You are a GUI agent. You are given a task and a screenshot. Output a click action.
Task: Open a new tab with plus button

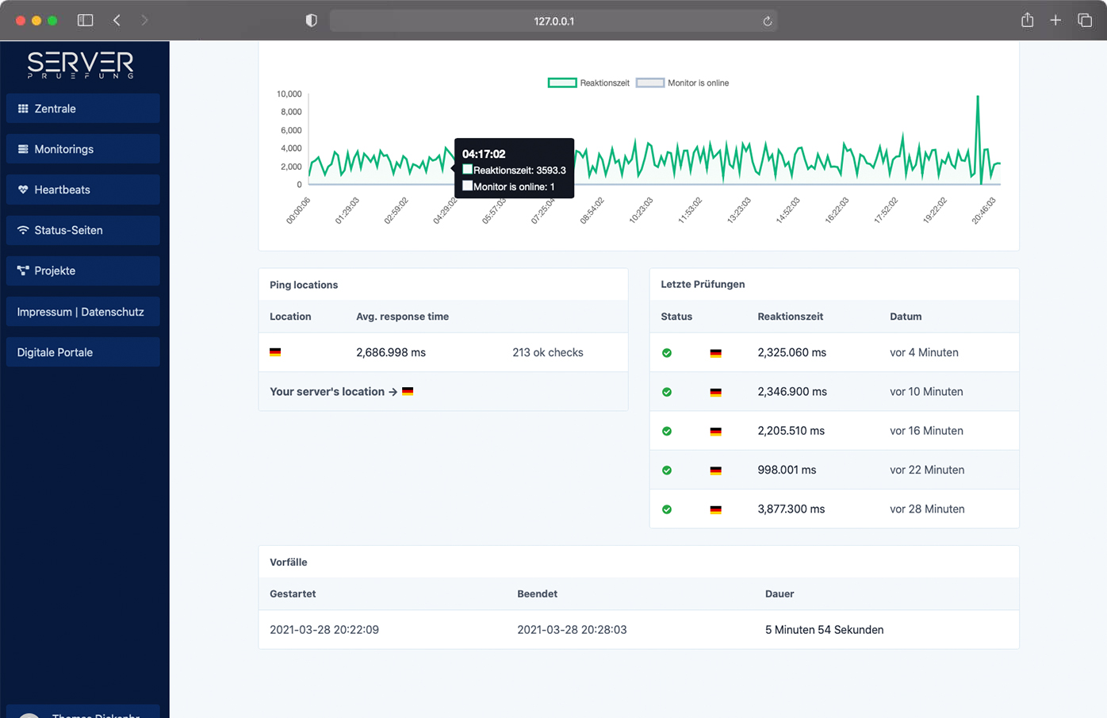[x=1055, y=21]
